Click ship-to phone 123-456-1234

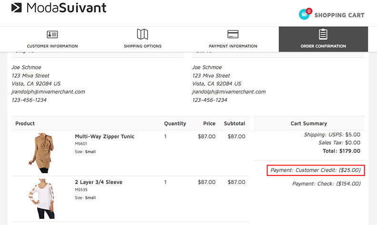(29, 100)
